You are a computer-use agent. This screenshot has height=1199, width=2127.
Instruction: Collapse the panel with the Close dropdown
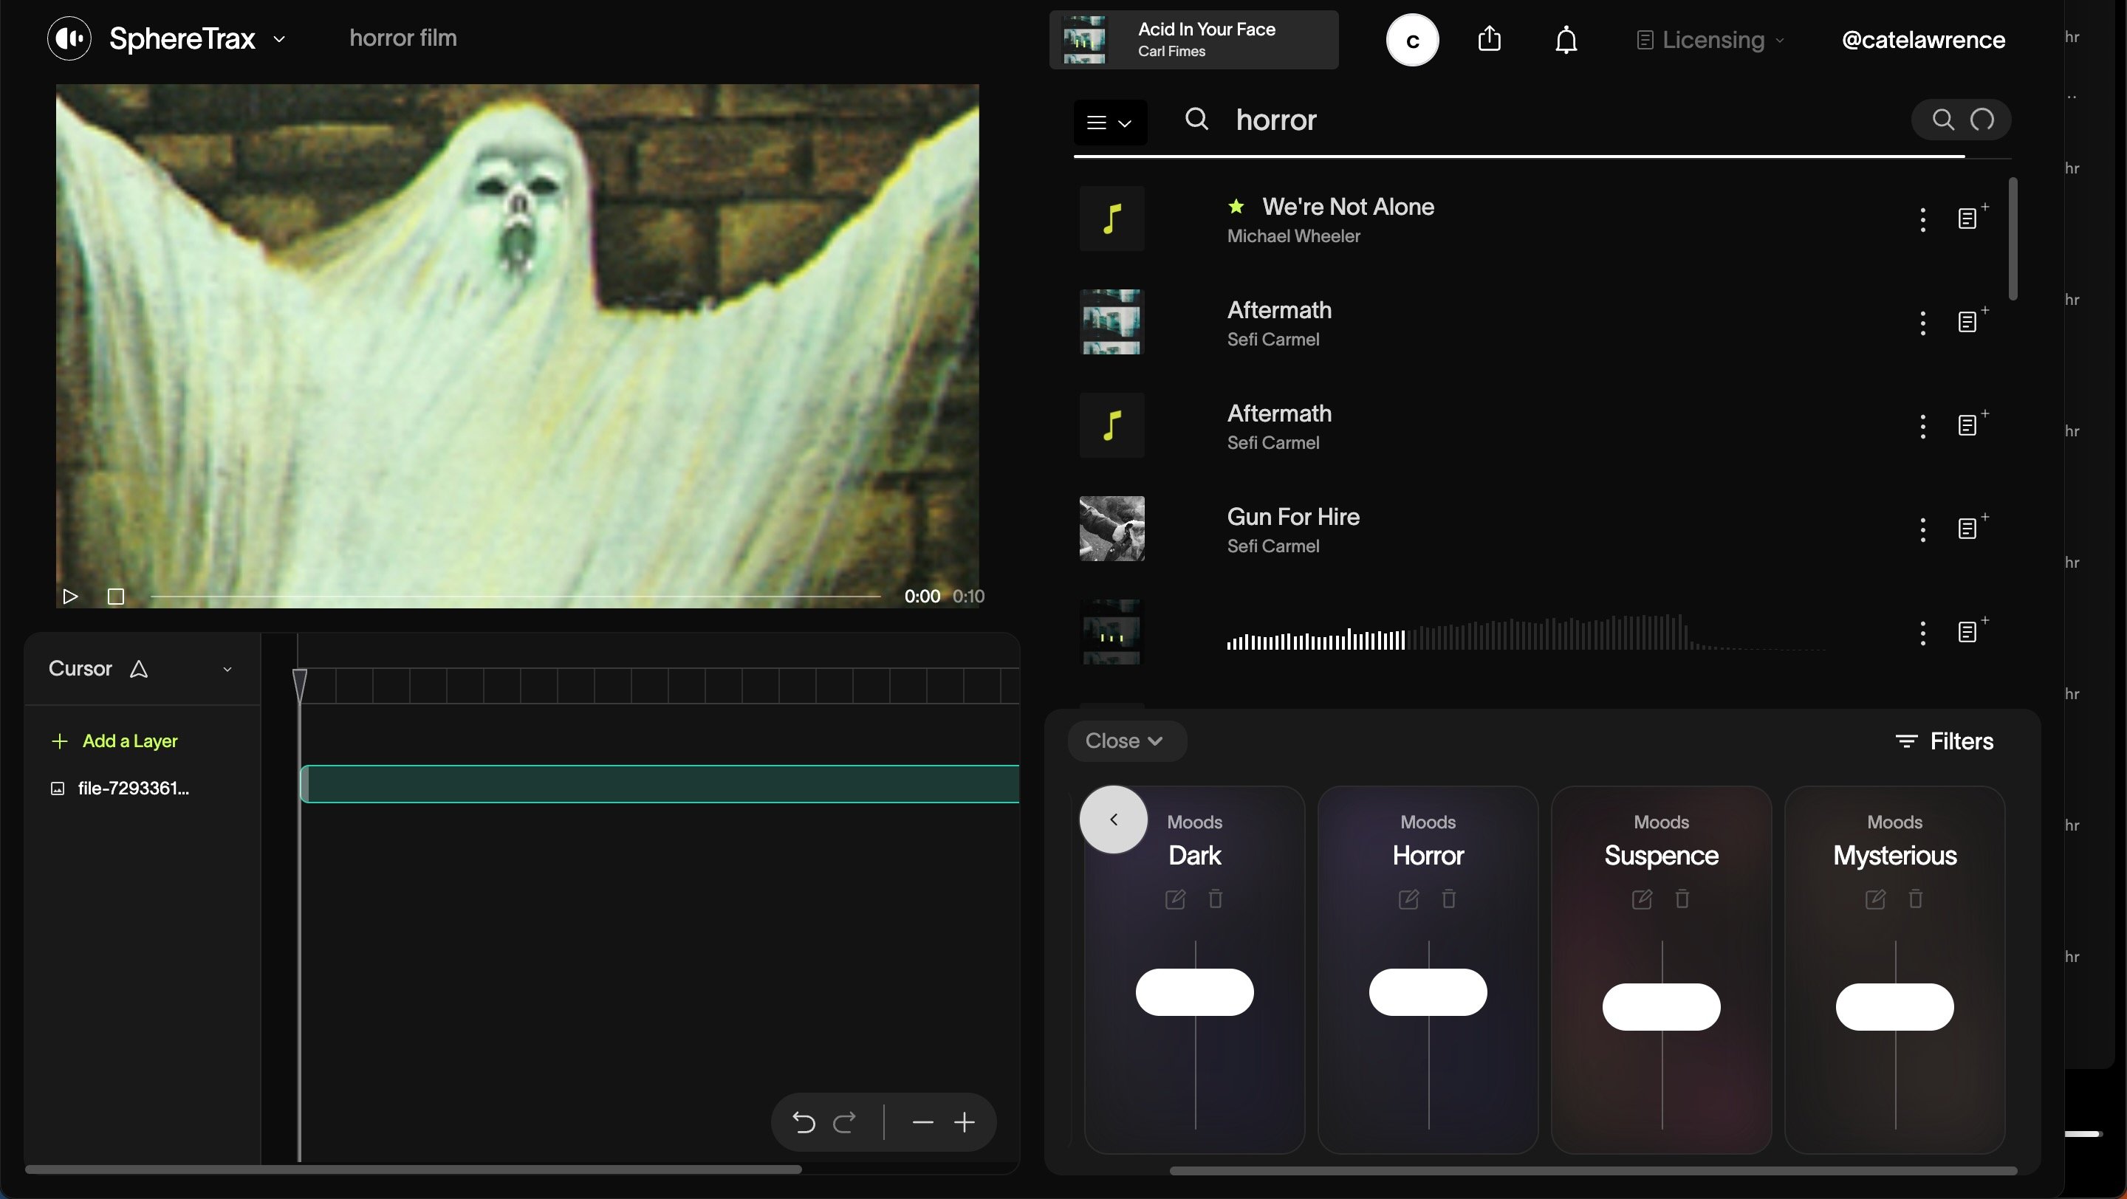(1127, 741)
